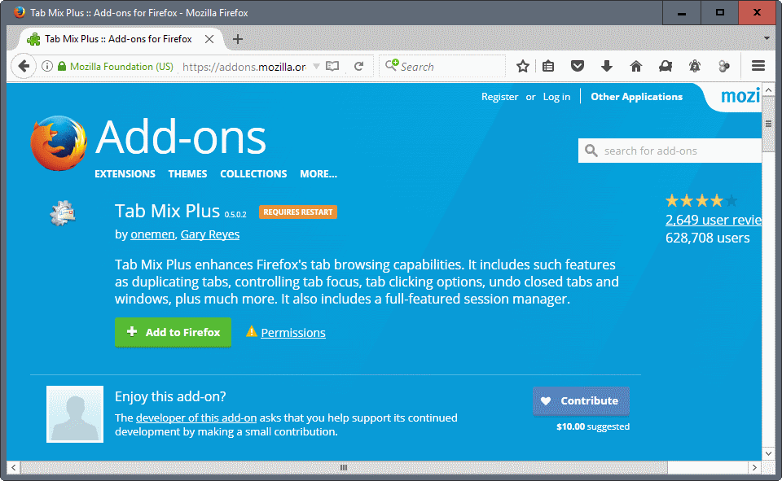Open the THEMES menu
The height and width of the screenshot is (481, 782).
point(187,174)
